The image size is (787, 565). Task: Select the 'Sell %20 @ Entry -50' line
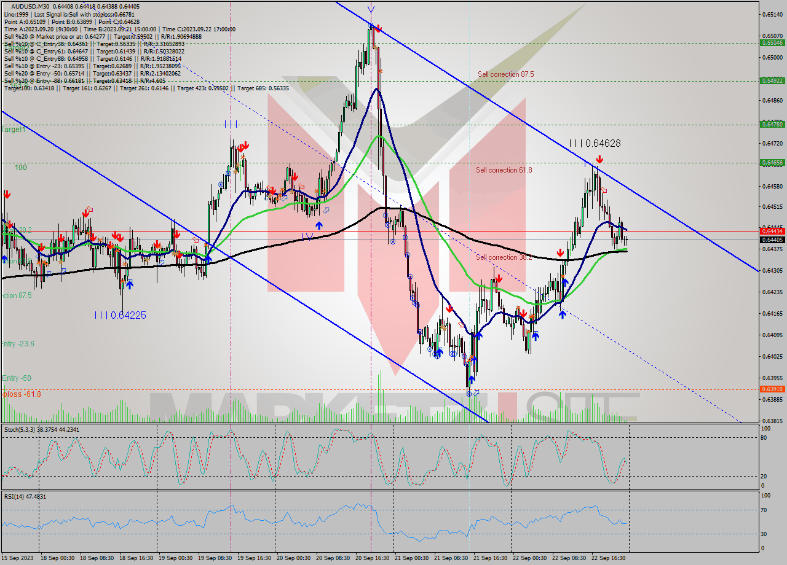[x=92, y=73]
